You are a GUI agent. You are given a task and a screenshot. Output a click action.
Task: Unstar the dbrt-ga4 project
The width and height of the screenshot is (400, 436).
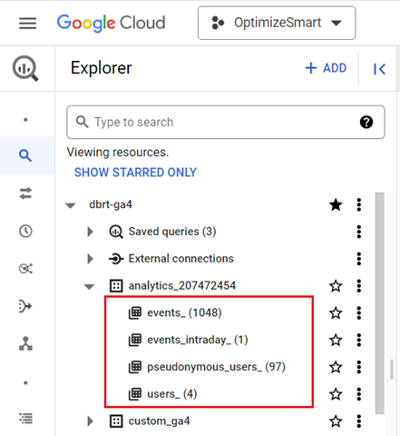point(336,205)
